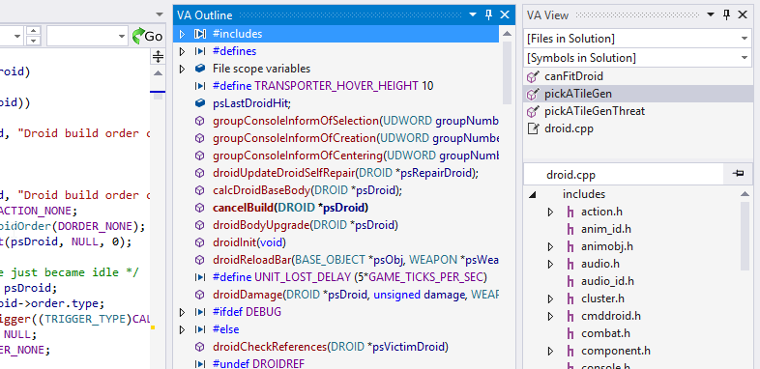Collapse the includes node in VA View
760x369 pixels.
[533, 195]
